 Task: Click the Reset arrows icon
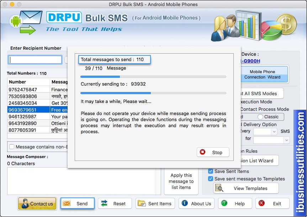[104, 203]
